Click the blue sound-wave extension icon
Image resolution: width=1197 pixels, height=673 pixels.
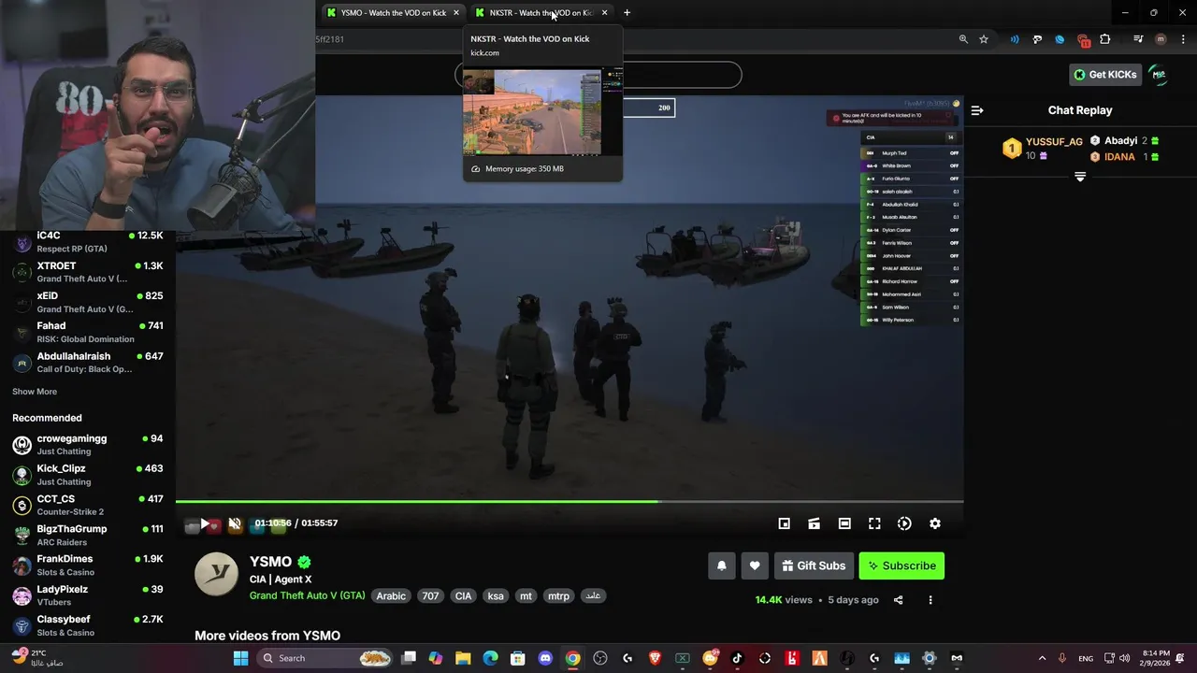click(x=1015, y=39)
